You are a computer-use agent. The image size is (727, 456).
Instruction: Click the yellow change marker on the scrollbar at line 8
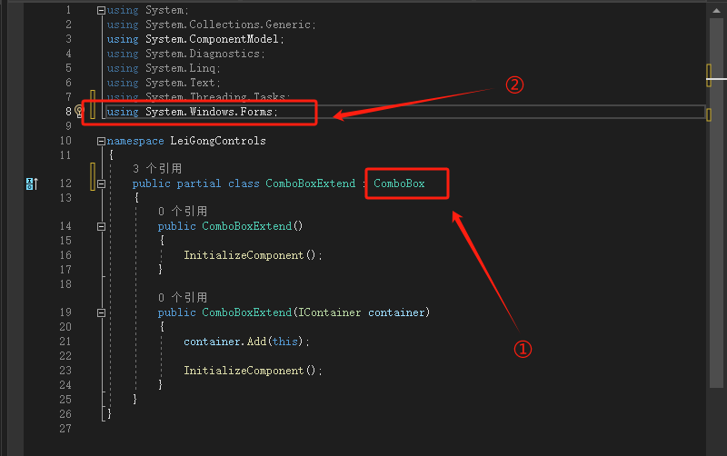coord(709,115)
